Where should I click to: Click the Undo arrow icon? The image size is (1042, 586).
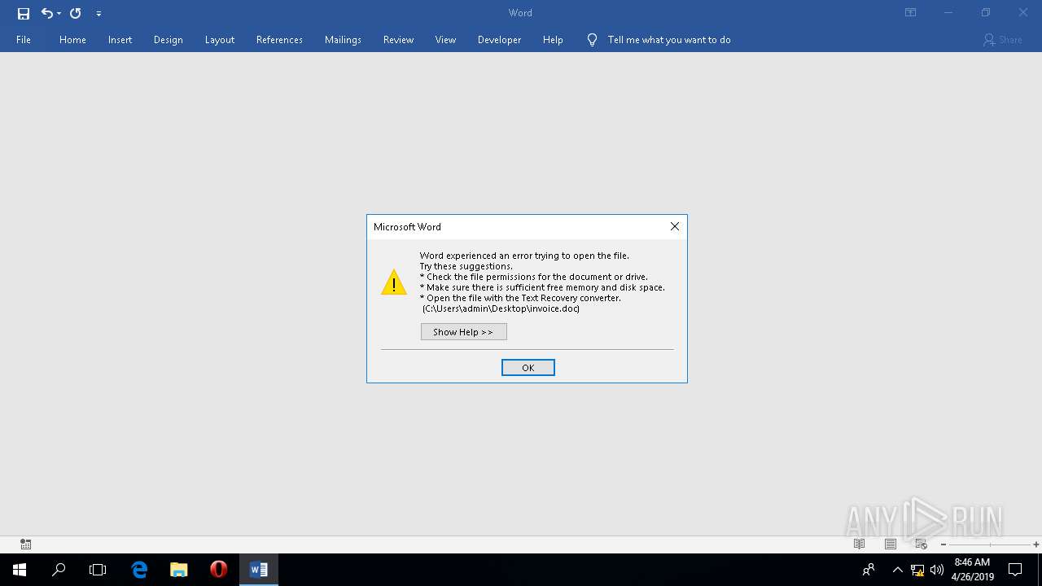46,13
